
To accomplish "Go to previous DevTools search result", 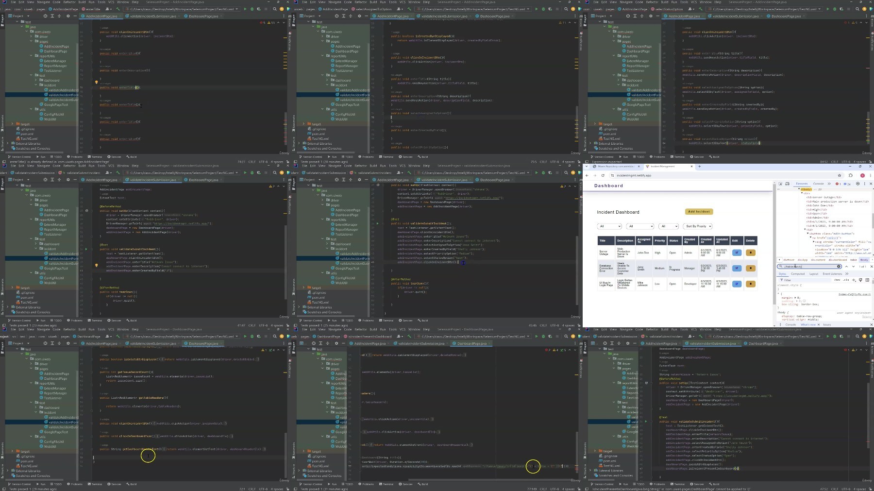I will coord(846,267).
